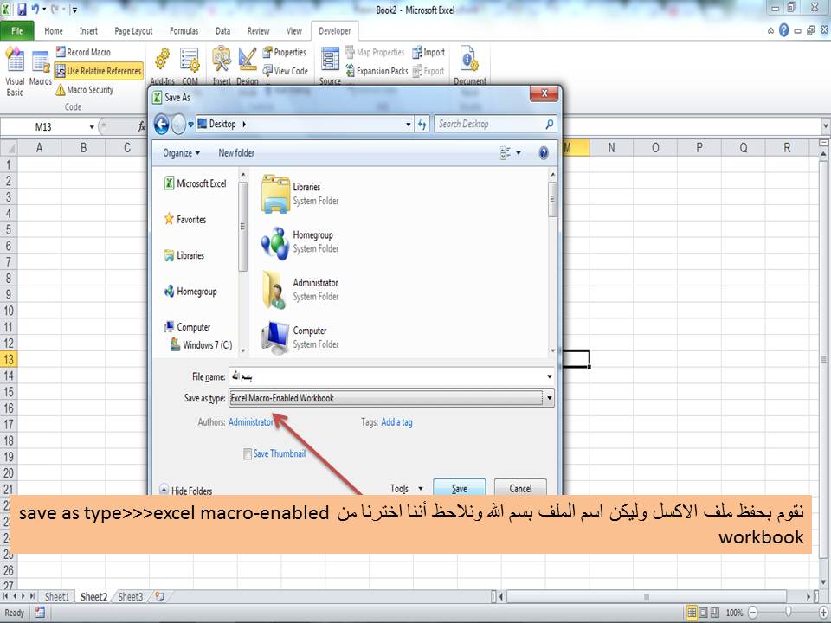Select Homegroup system folder item
This screenshot has height=623, width=831.
(300, 241)
